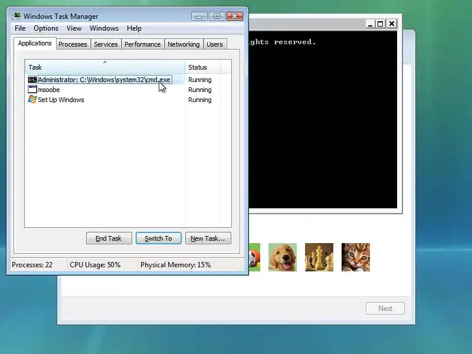Click Next in the Set Up Windows window
Image resolution: width=472 pixels, height=354 pixels.
385,308
